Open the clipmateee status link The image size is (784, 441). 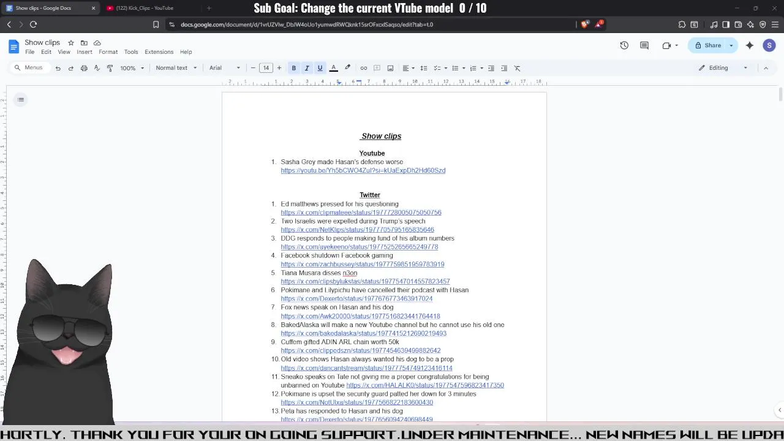click(x=361, y=213)
